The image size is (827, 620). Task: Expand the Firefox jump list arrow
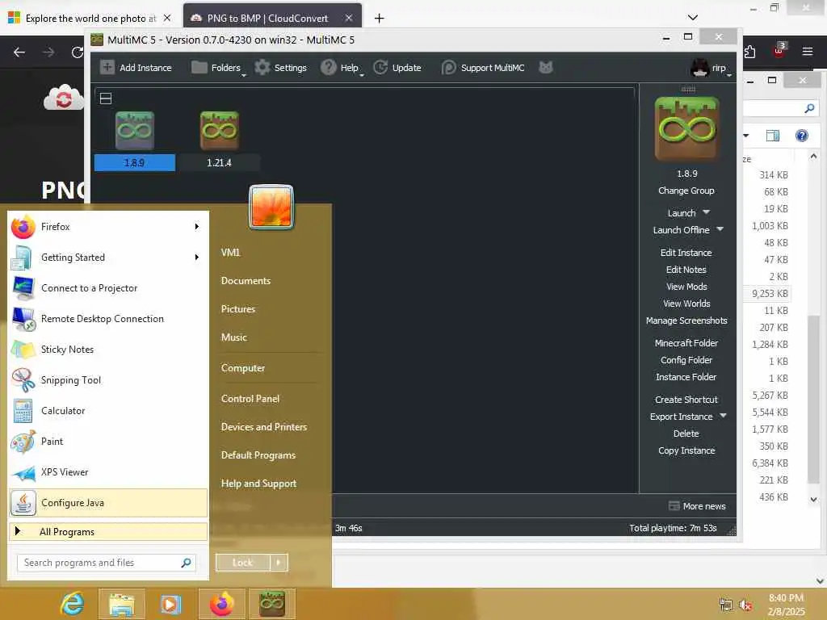coord(197,227)
